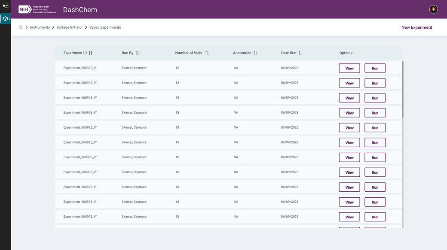Viewport: 447px width, 250px height.
Task: Click the layers stack icon in sidebar
Action: click(x=5, y=19)
